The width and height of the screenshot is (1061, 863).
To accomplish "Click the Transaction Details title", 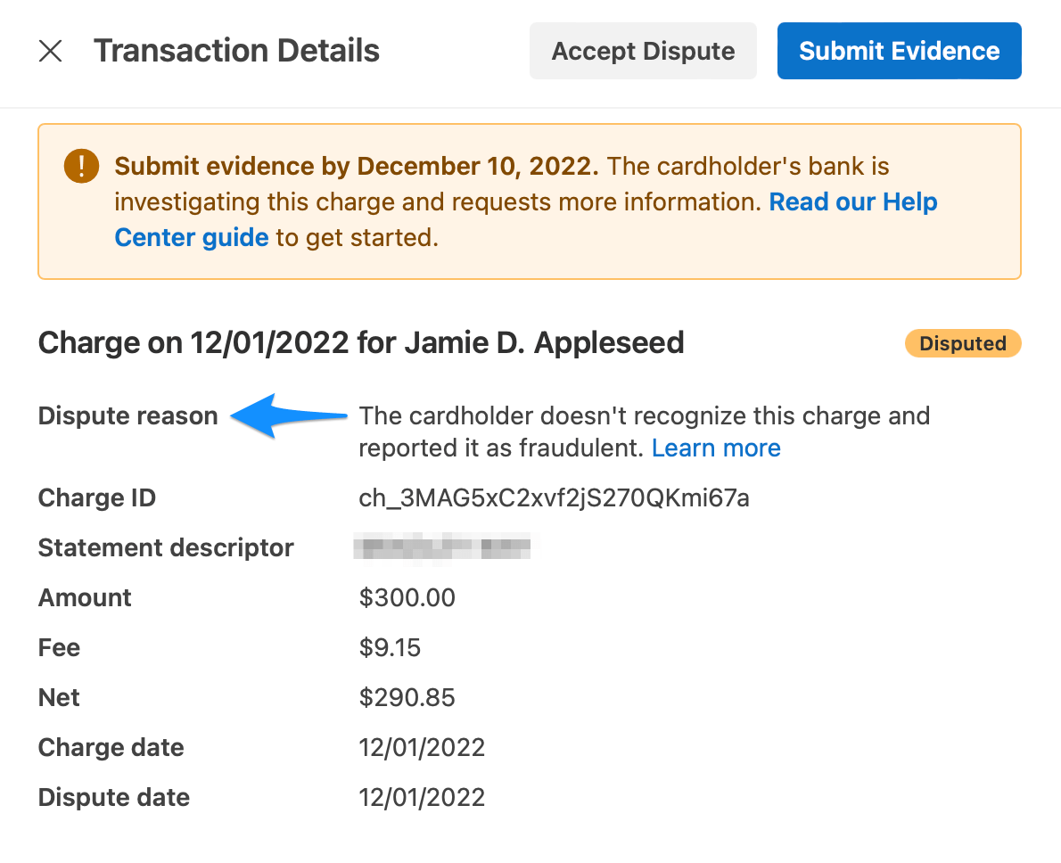I will coord(236,51).
